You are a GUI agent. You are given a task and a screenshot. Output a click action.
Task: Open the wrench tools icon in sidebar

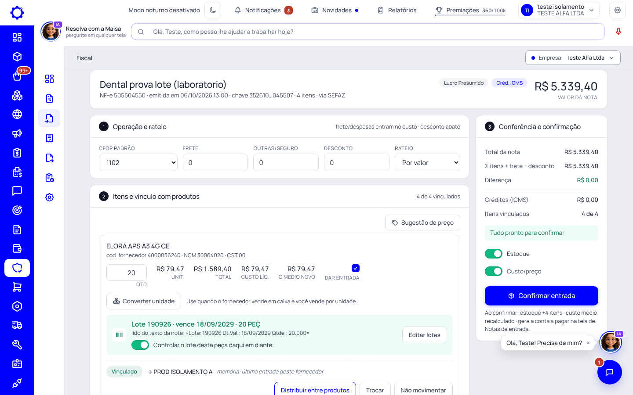(x=17, y=345)
